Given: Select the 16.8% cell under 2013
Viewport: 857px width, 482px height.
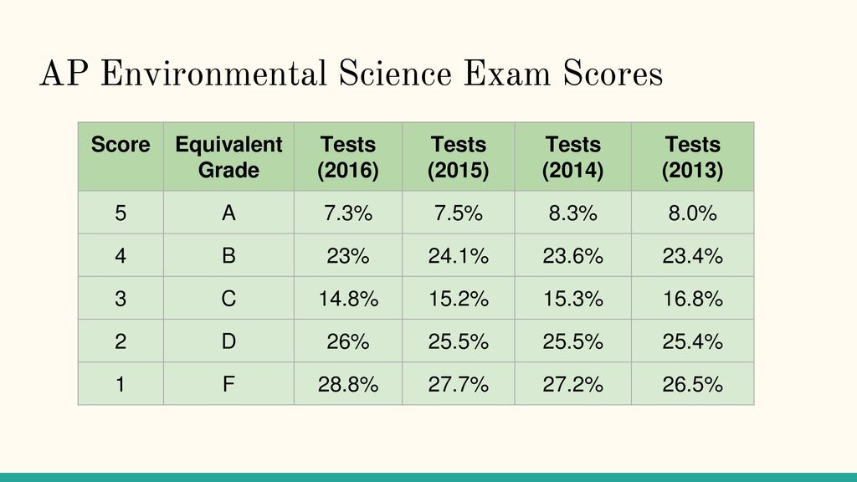Looking at the screenshot, I should [692, 299].
